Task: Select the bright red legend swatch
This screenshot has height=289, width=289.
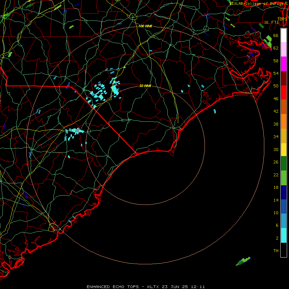Action: coord(284,92)
